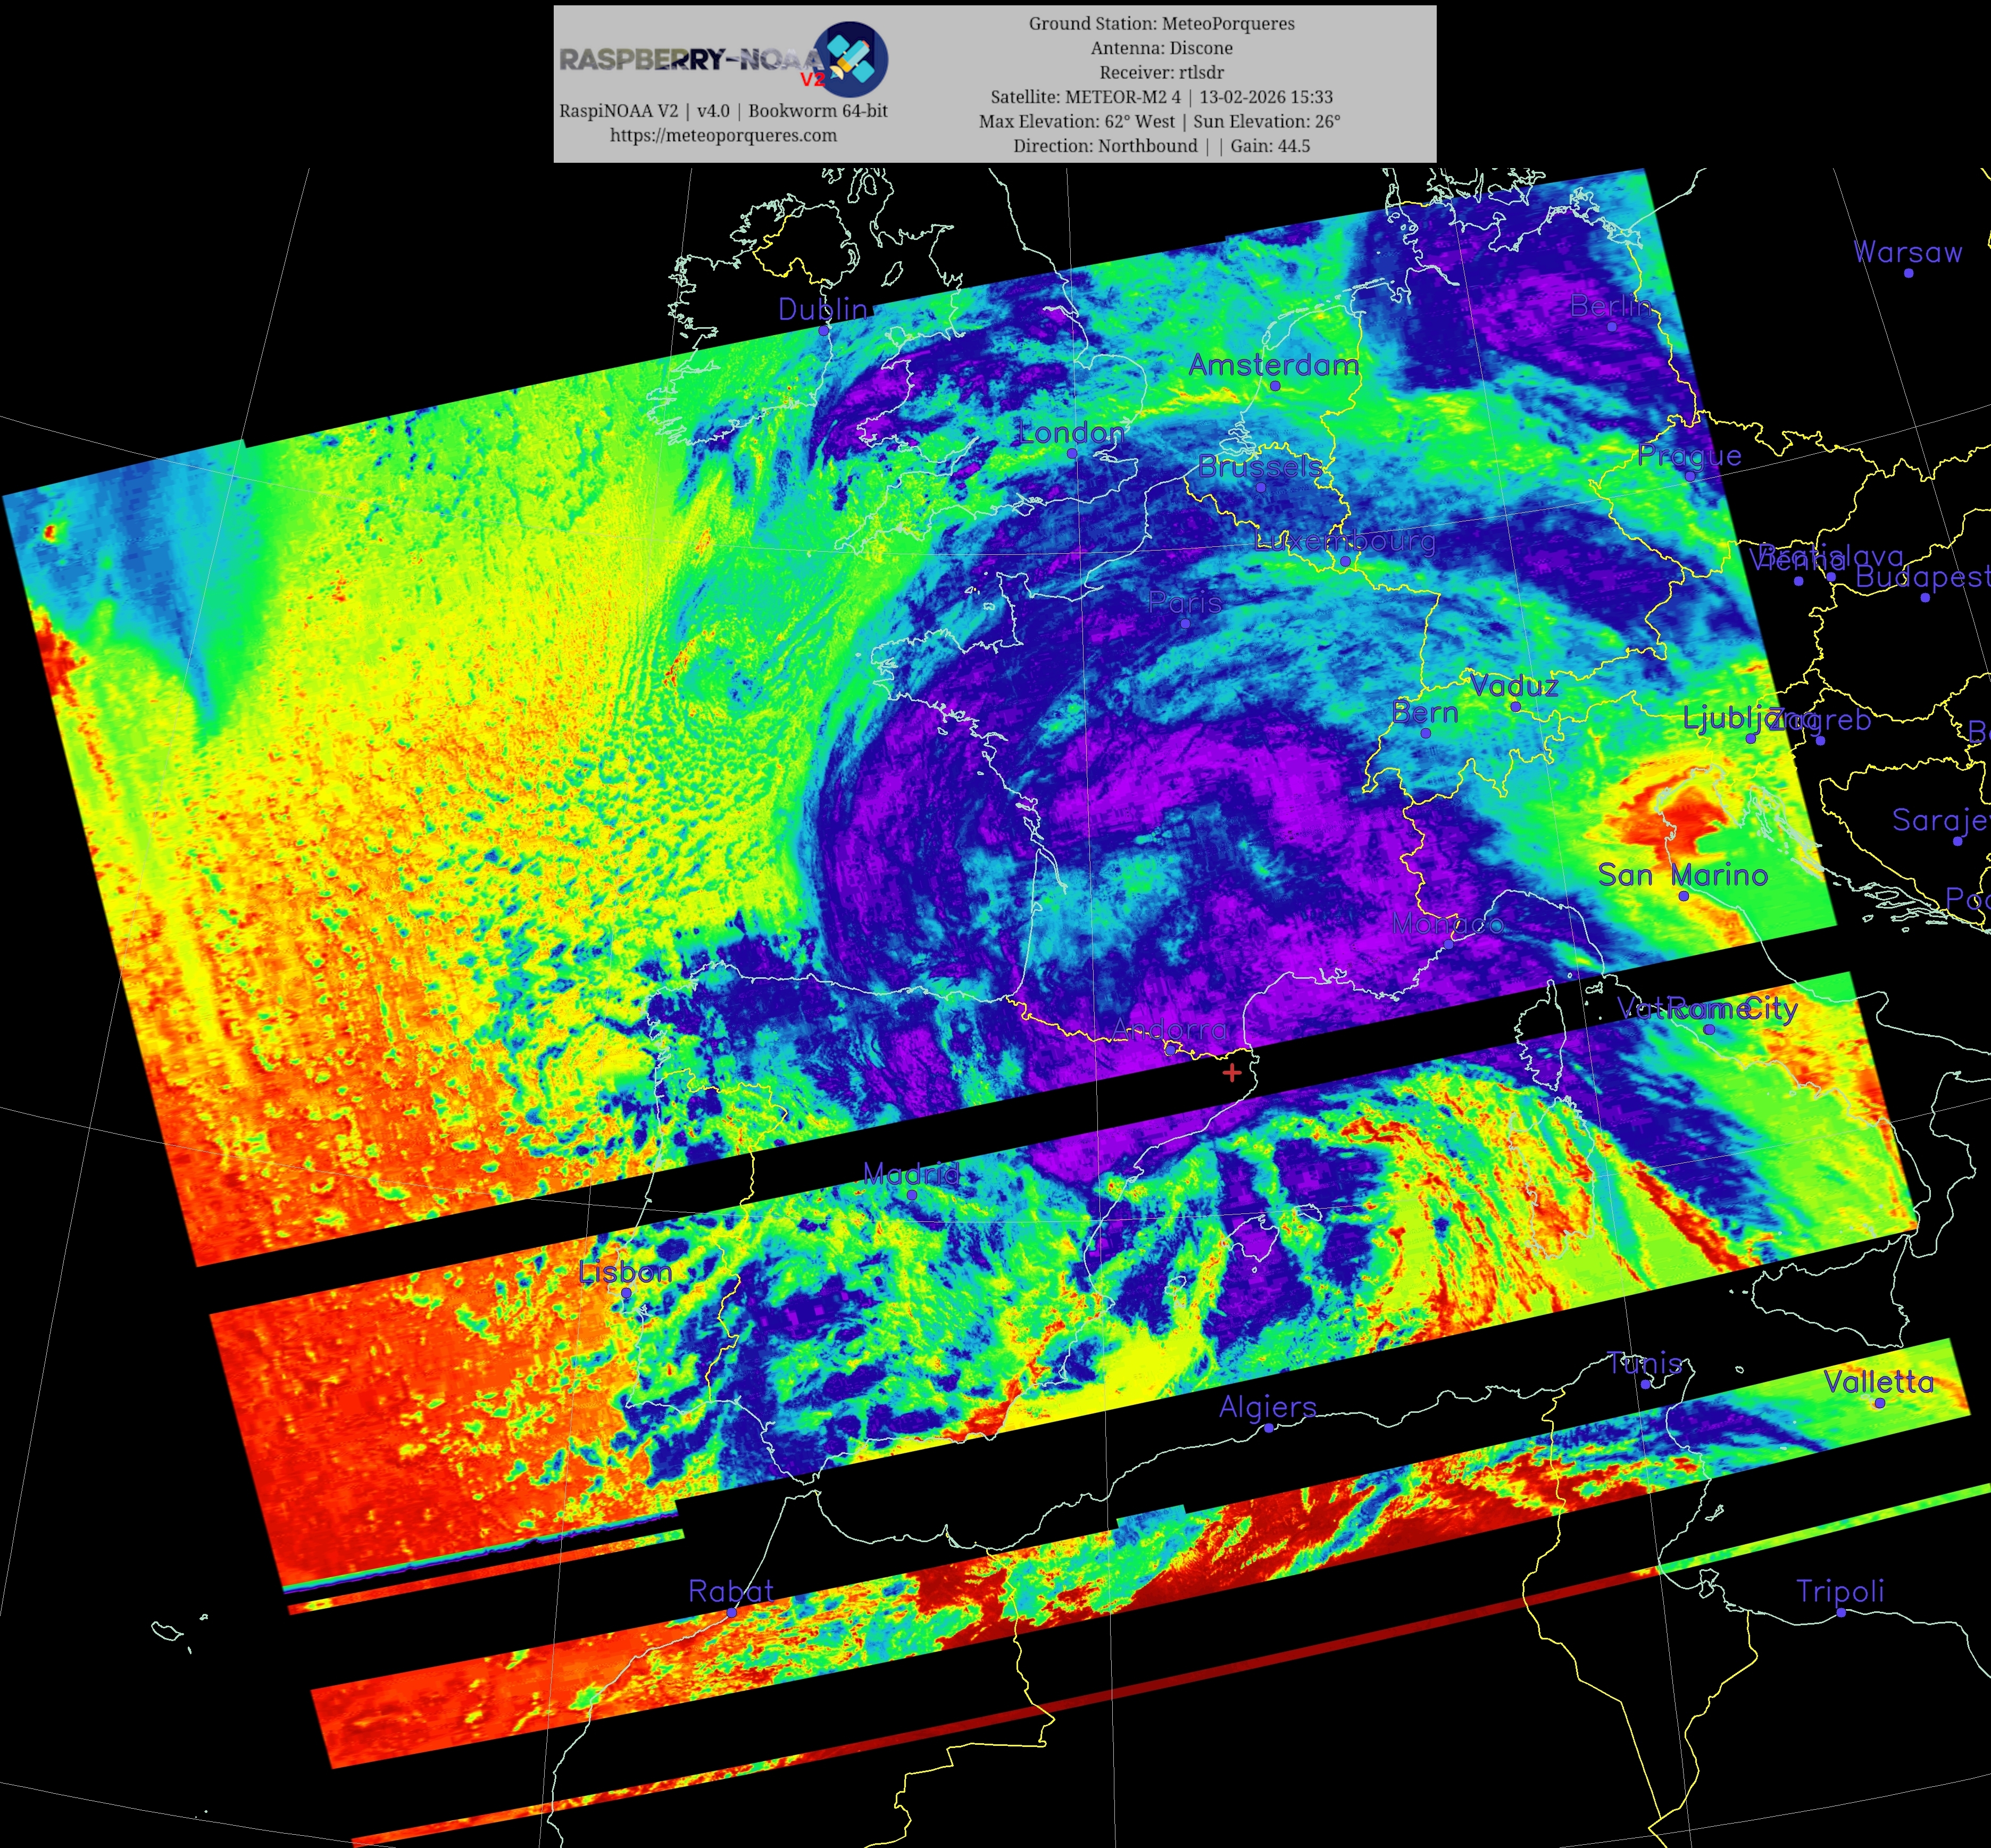Click the Algiers city dot marker
This screenshot has width=1991, height=1848.
coord(1269,1428)
